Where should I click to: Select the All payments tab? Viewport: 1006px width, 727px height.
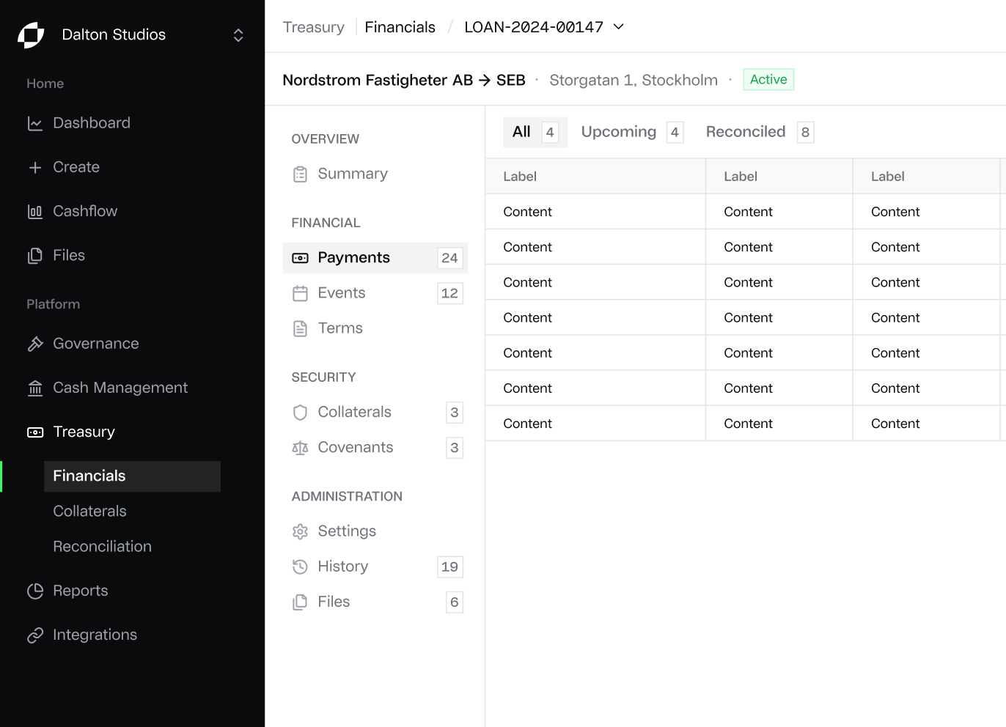tap(535, 132)
